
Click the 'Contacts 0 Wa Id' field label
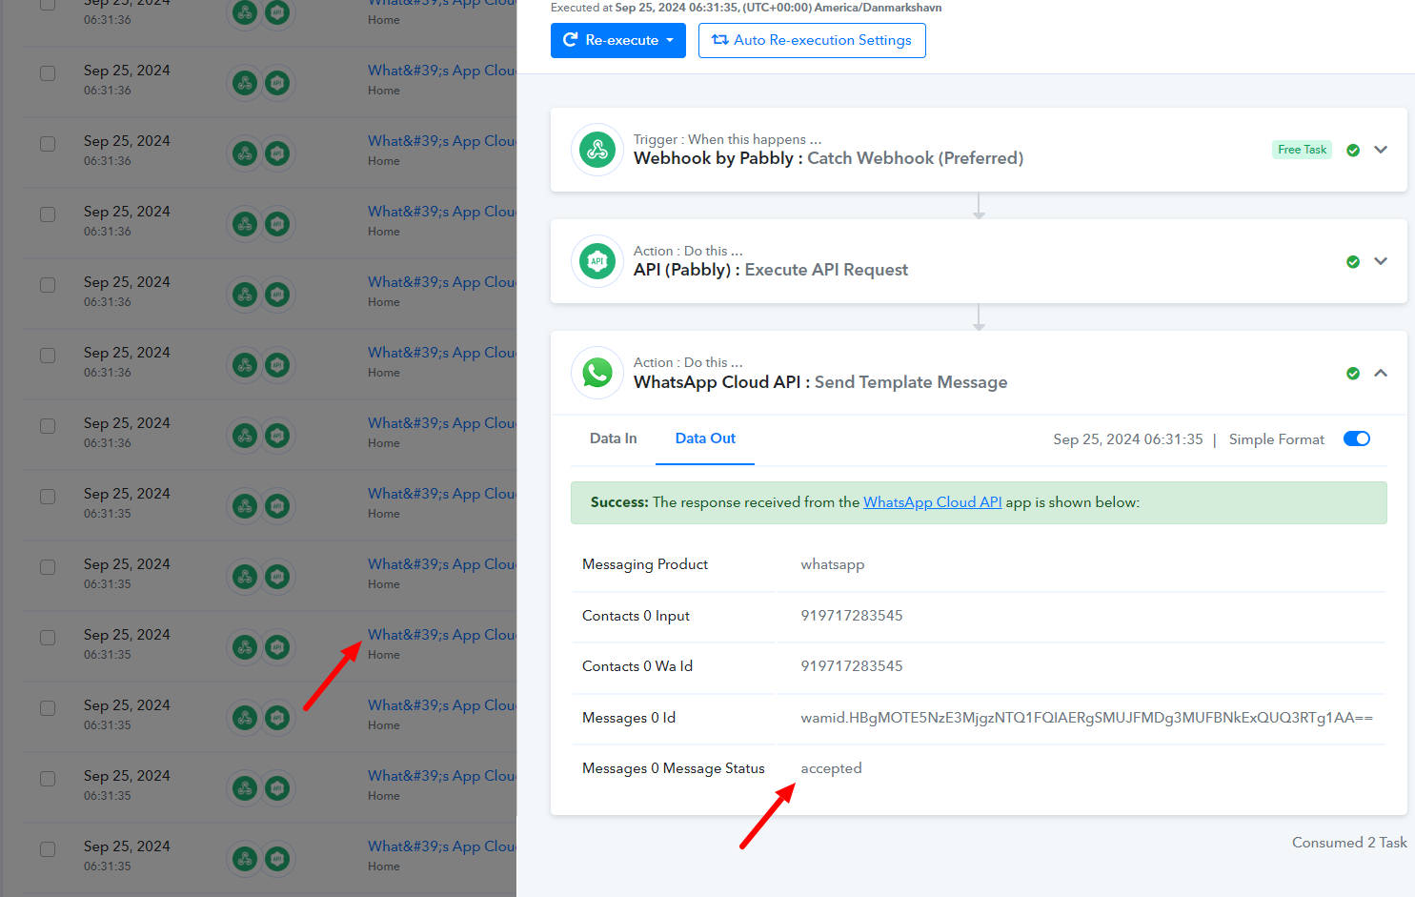point(637,666)
